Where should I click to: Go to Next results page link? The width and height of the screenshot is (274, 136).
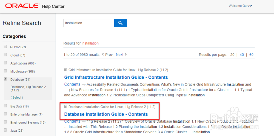coord(119,55)
